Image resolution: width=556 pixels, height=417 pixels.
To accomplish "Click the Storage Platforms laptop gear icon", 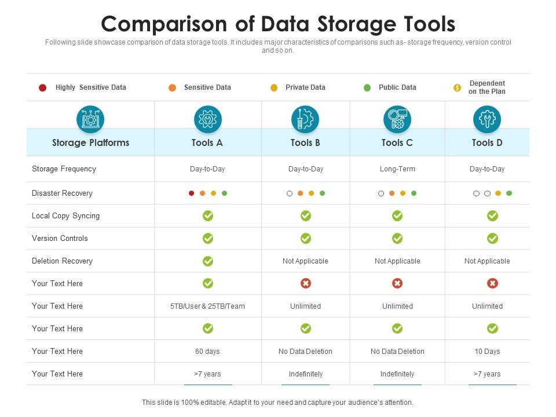I will 90,119.
